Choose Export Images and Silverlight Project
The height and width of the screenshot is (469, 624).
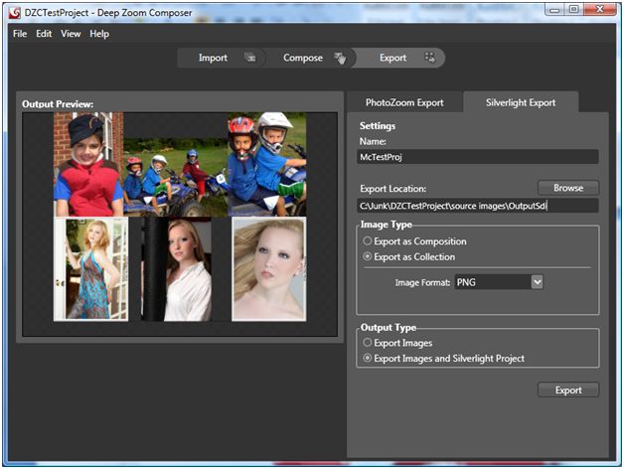coord(369,358)
